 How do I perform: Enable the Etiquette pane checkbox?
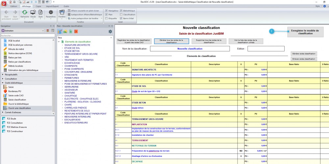click(106, 18)
